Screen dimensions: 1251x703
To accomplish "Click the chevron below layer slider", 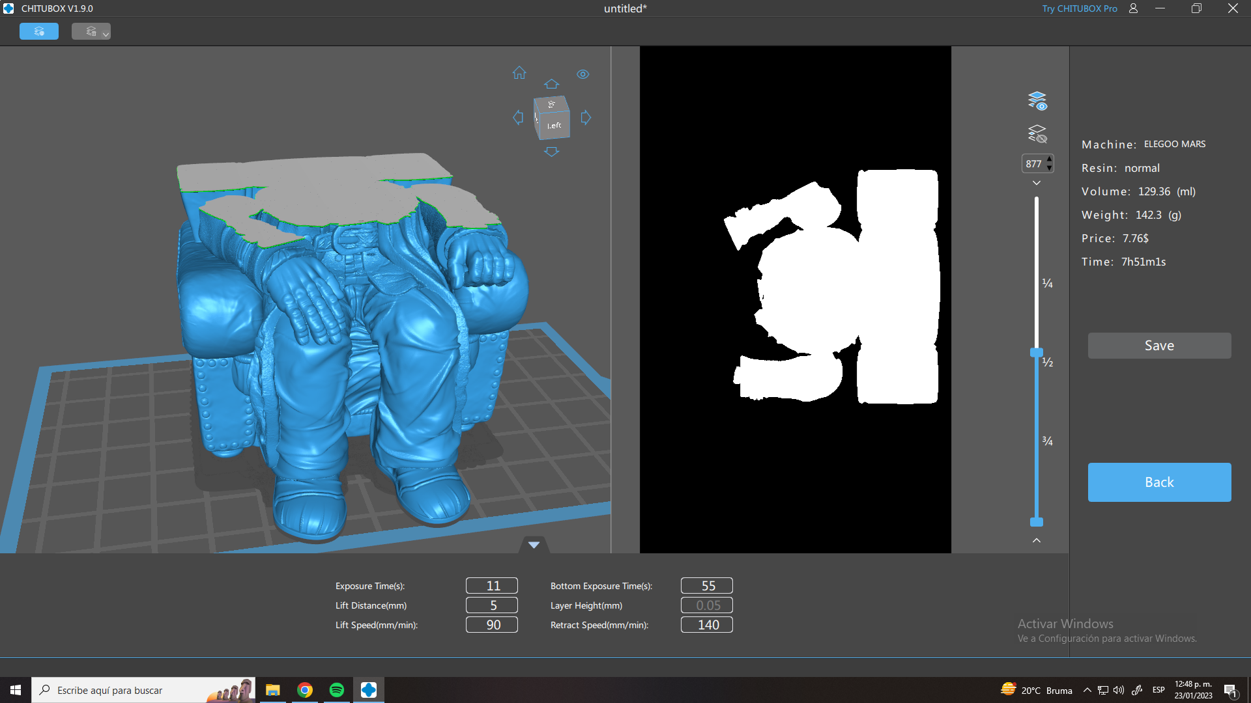I will pyautogui.click(x=1037, y=540).
